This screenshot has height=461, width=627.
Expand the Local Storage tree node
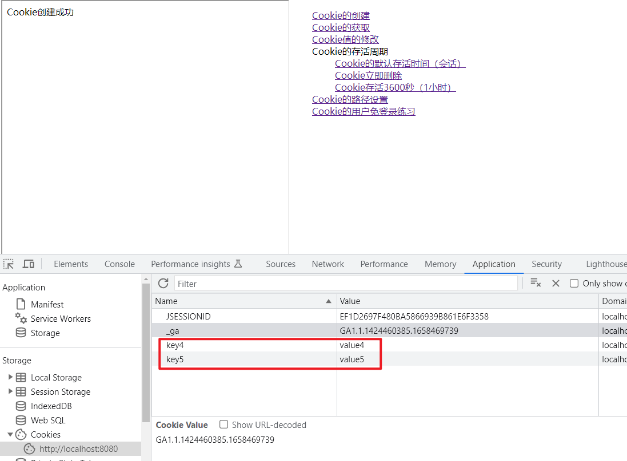coord(10,377)
